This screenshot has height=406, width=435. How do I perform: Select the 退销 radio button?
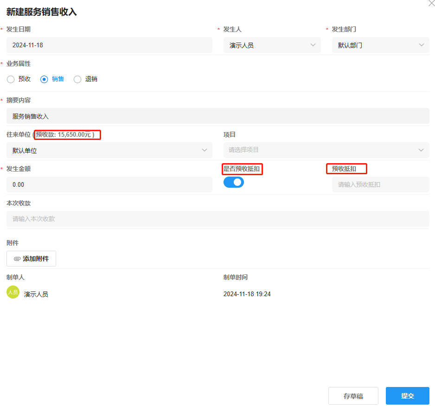coord(77,79)
